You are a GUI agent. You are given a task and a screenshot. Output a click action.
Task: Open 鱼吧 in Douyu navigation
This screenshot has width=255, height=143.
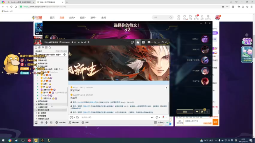pyautogui.click(x=104, y=17)
